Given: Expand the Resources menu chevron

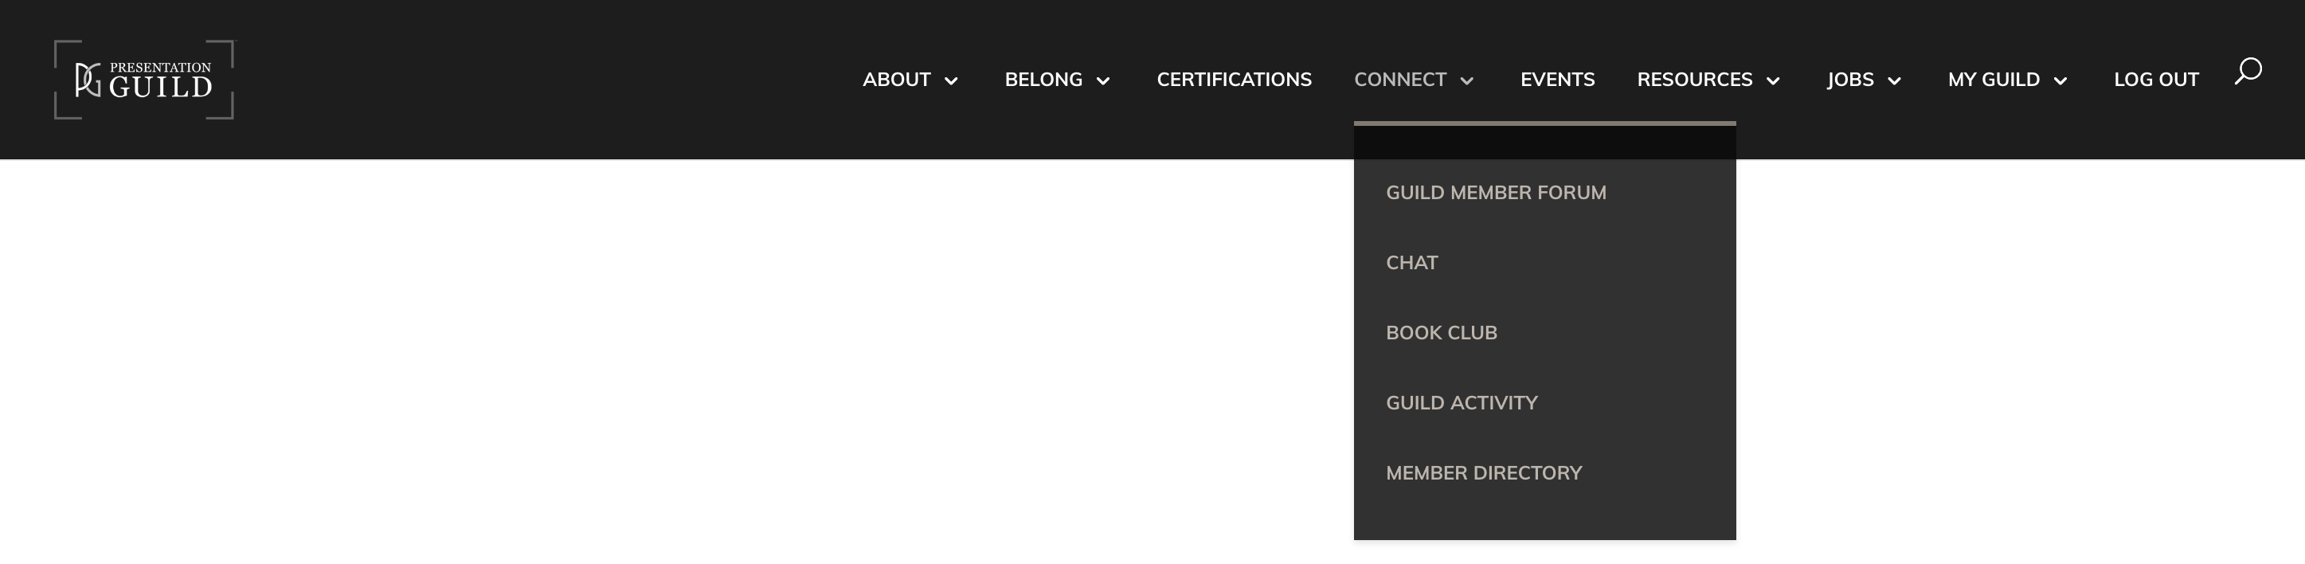Looking at the screenshot, I should coord(1774,81).
